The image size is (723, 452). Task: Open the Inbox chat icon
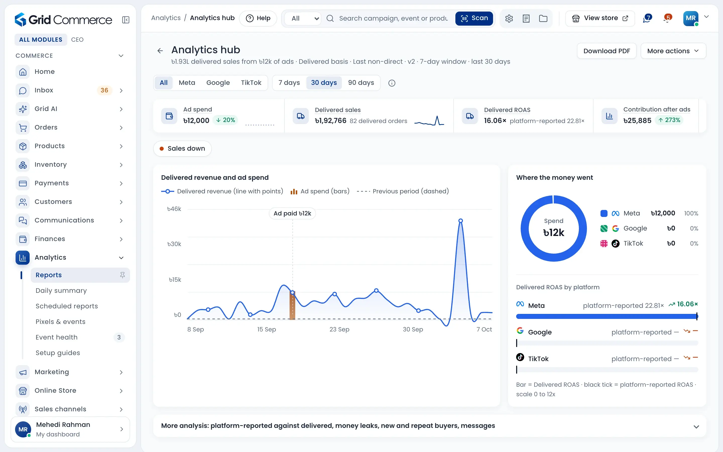(23, 90)
